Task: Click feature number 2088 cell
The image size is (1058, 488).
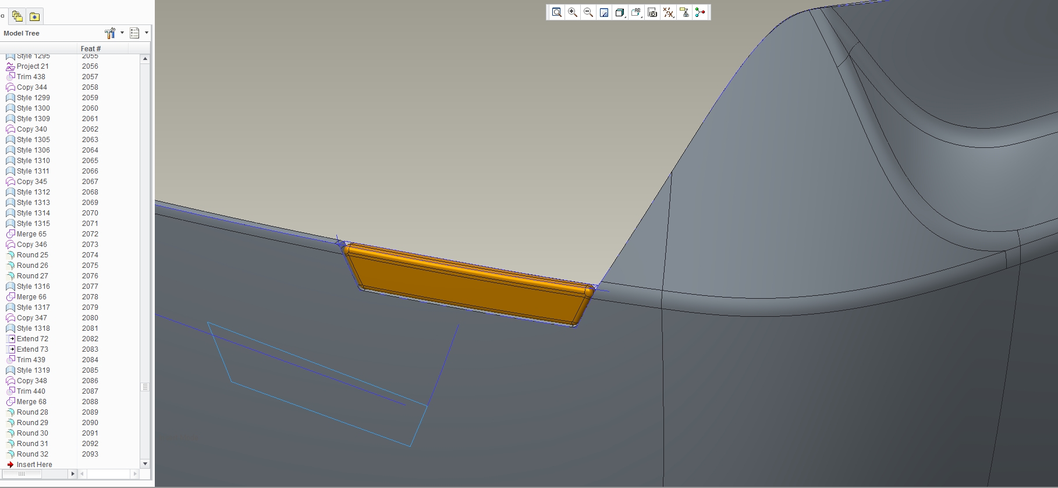Action: pyautogui.click(x=90, y=402)
